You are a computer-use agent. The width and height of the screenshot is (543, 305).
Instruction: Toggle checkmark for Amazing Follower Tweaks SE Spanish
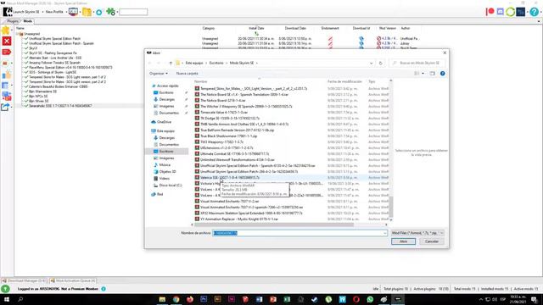click(x=26, y=63)
